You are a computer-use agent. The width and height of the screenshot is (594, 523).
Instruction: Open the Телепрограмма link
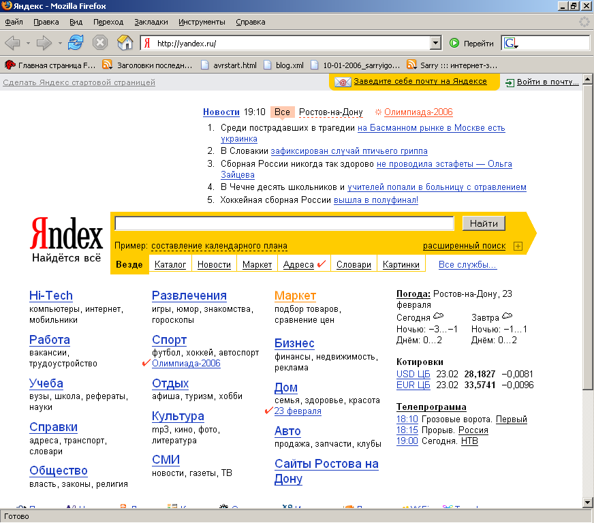pos(431,407)
